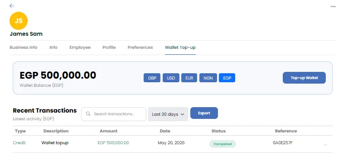
Task: Export the recent transactions
Action: [x=204, y=113]
